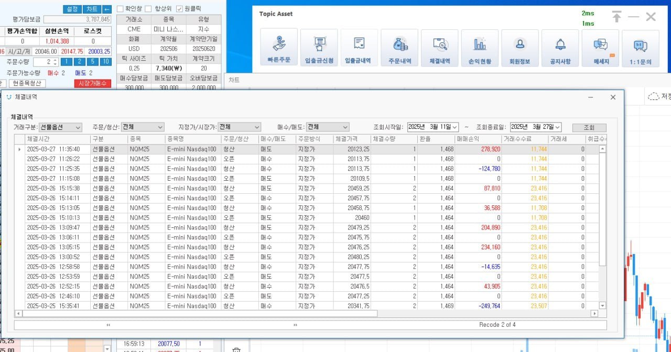Toggle the 항상위 always-on-top checkbox

point(149,9)
